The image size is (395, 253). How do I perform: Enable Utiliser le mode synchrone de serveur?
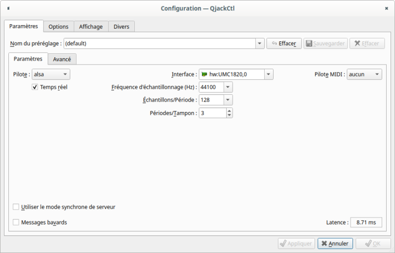tap(16, 207)
